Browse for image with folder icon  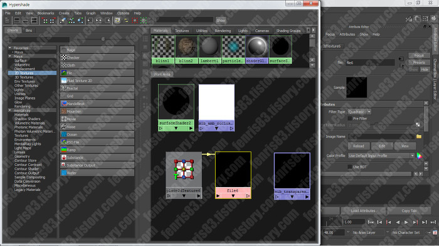click(x=419, y=136)
